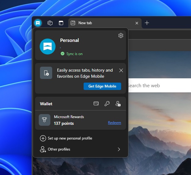Open Other profiles menu entry
This screenshot has width=191, height=175.
(80, 149)
